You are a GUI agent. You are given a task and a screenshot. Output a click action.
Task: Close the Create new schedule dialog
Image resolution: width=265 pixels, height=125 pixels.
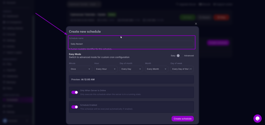coord(196,24)
